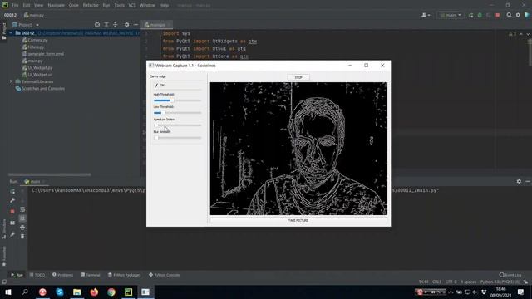Open Event Log in status bar
Viewport: 532px width, 299px height.
point(510,275)
